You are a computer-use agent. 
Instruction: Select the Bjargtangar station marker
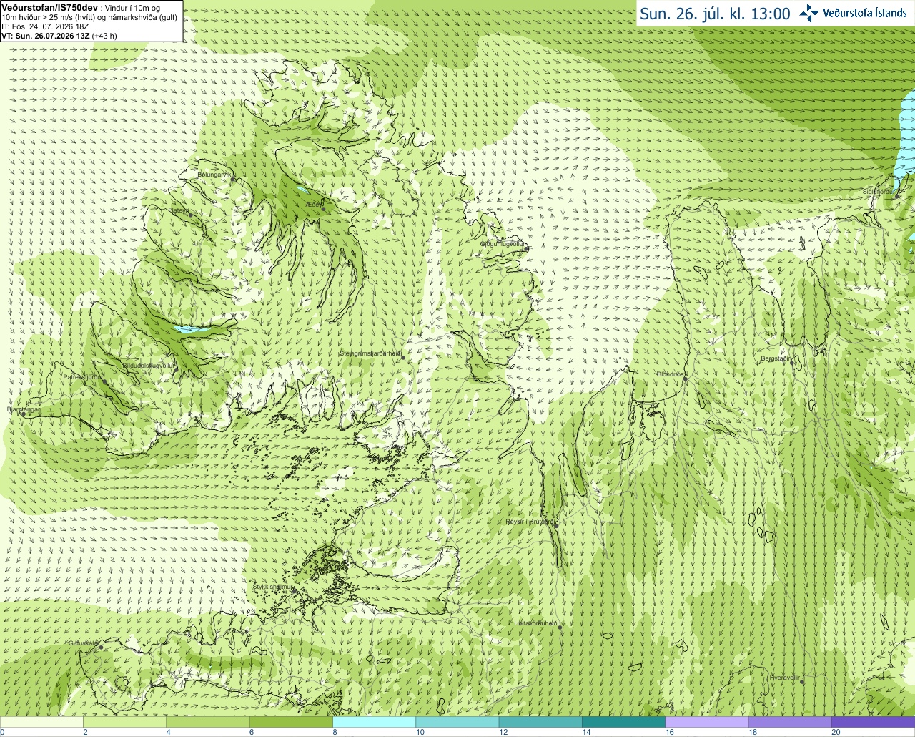point(24,414)
